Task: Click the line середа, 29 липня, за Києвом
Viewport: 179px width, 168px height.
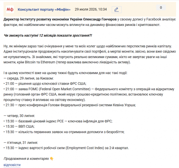Action: click(29, 78)
